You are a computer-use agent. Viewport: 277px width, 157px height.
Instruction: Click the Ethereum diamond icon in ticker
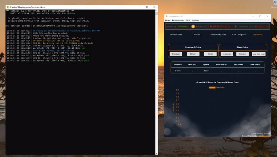click(236, 27)
